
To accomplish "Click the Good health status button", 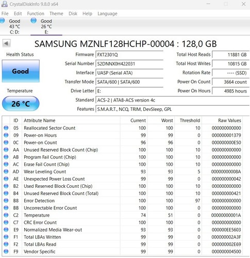I will click(x=21, y=71).
